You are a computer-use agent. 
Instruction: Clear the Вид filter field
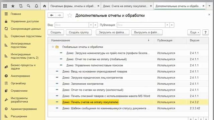95,25
